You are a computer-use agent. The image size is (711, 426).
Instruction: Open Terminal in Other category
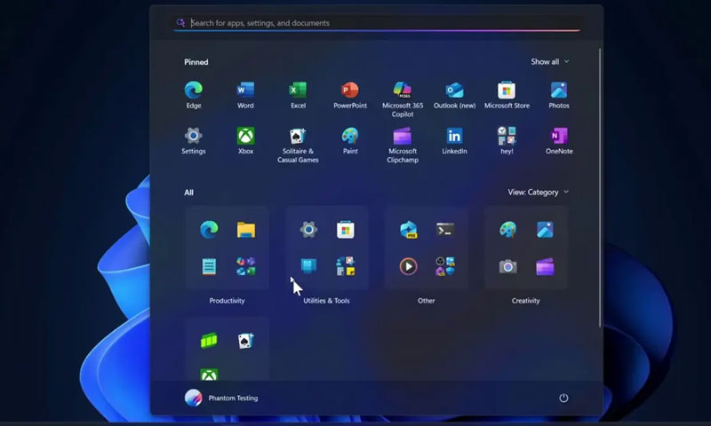(x=445, y=230)
